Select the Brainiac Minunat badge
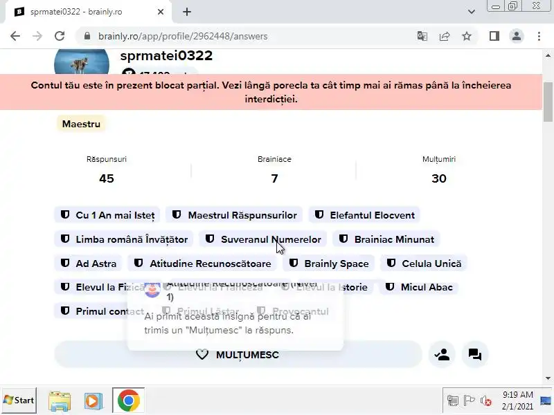 point(386,239)
